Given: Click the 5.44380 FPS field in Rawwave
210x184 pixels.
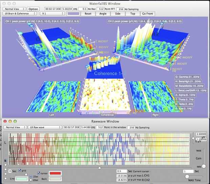Looking at the screenshot, I should (x=86, y=127).
